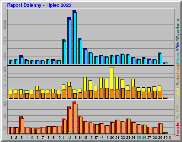Click the IN legend label
The image size is (182, 142).
177,116
